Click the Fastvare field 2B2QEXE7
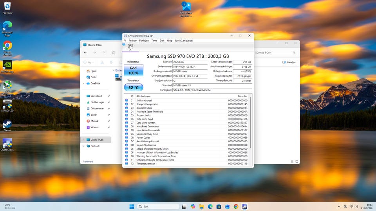This screenshot has width=376, height=211. (x=190, y=62)
